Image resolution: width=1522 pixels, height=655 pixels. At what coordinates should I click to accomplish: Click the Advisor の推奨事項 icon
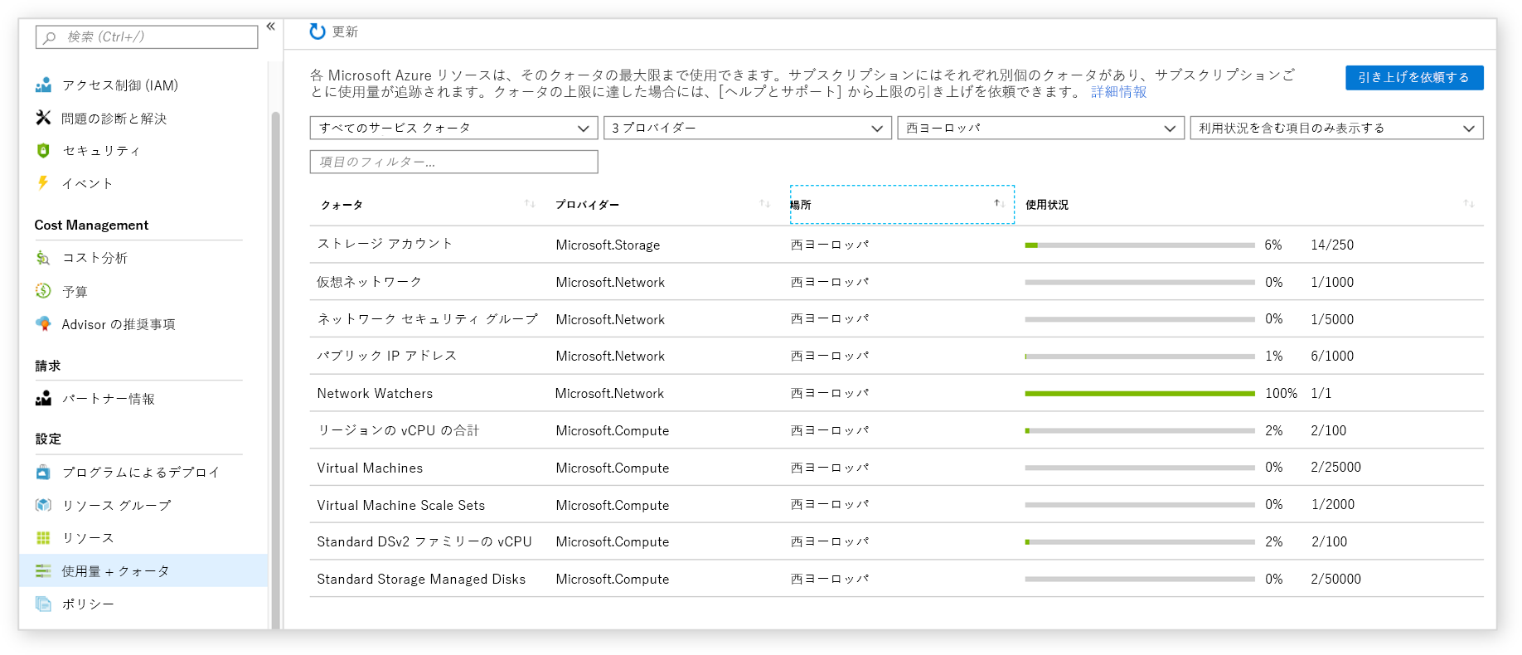coord(44,323)
